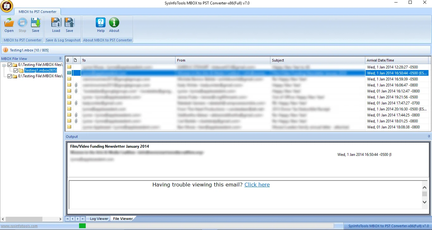
Task: Go to next tab with the navigation arrow
Action: tap(78, 219)
